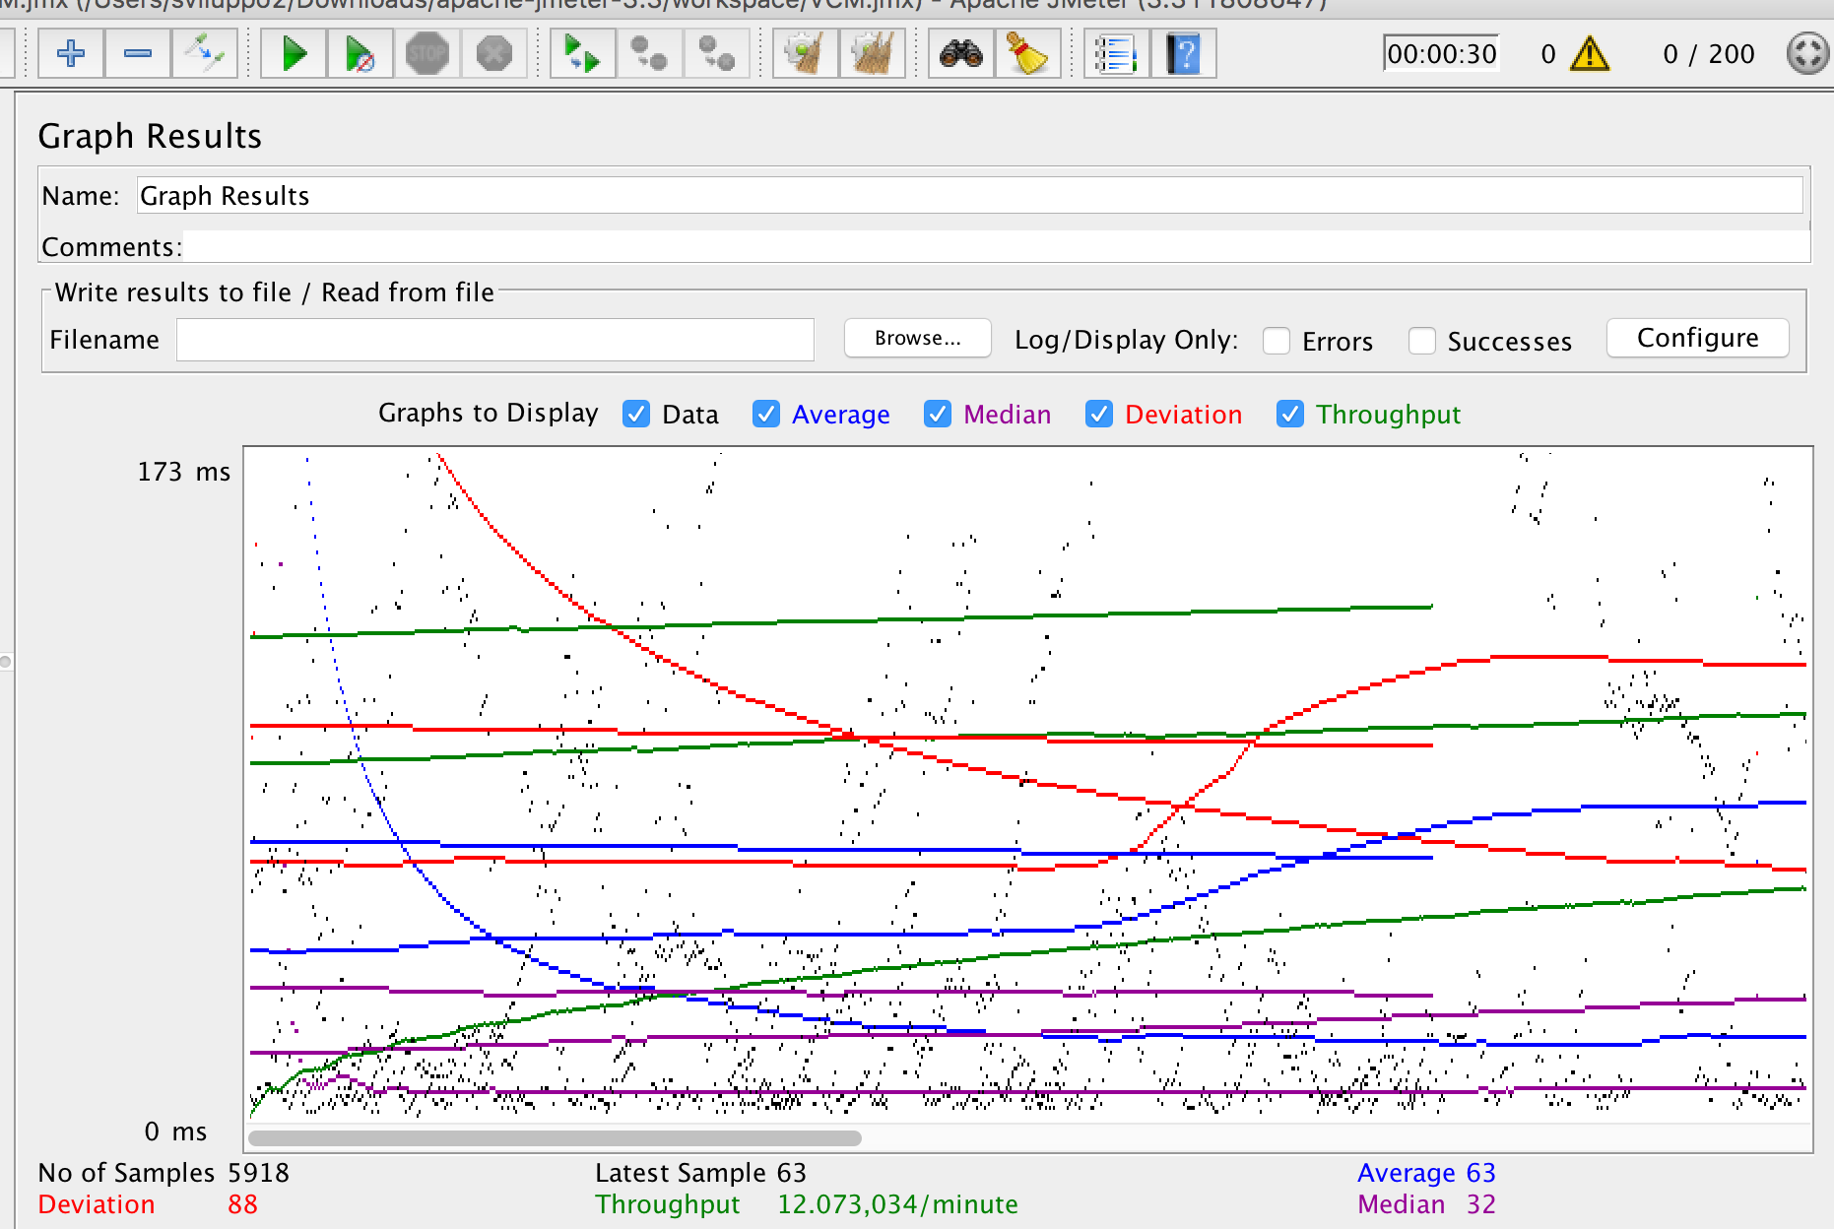This screenshot has width=1834, height=1229.
Task: Click the Comments input field
Action: click(996, 246)
